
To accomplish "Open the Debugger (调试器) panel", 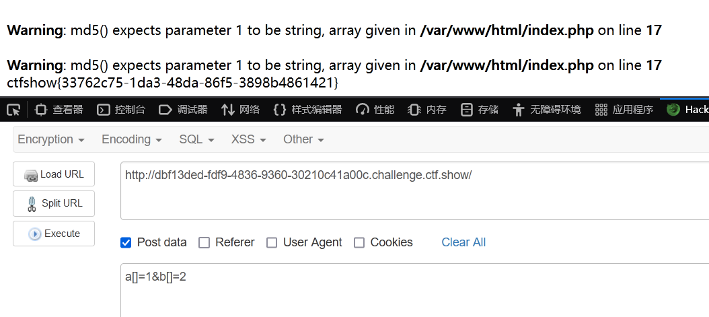I will coord(183,110).
